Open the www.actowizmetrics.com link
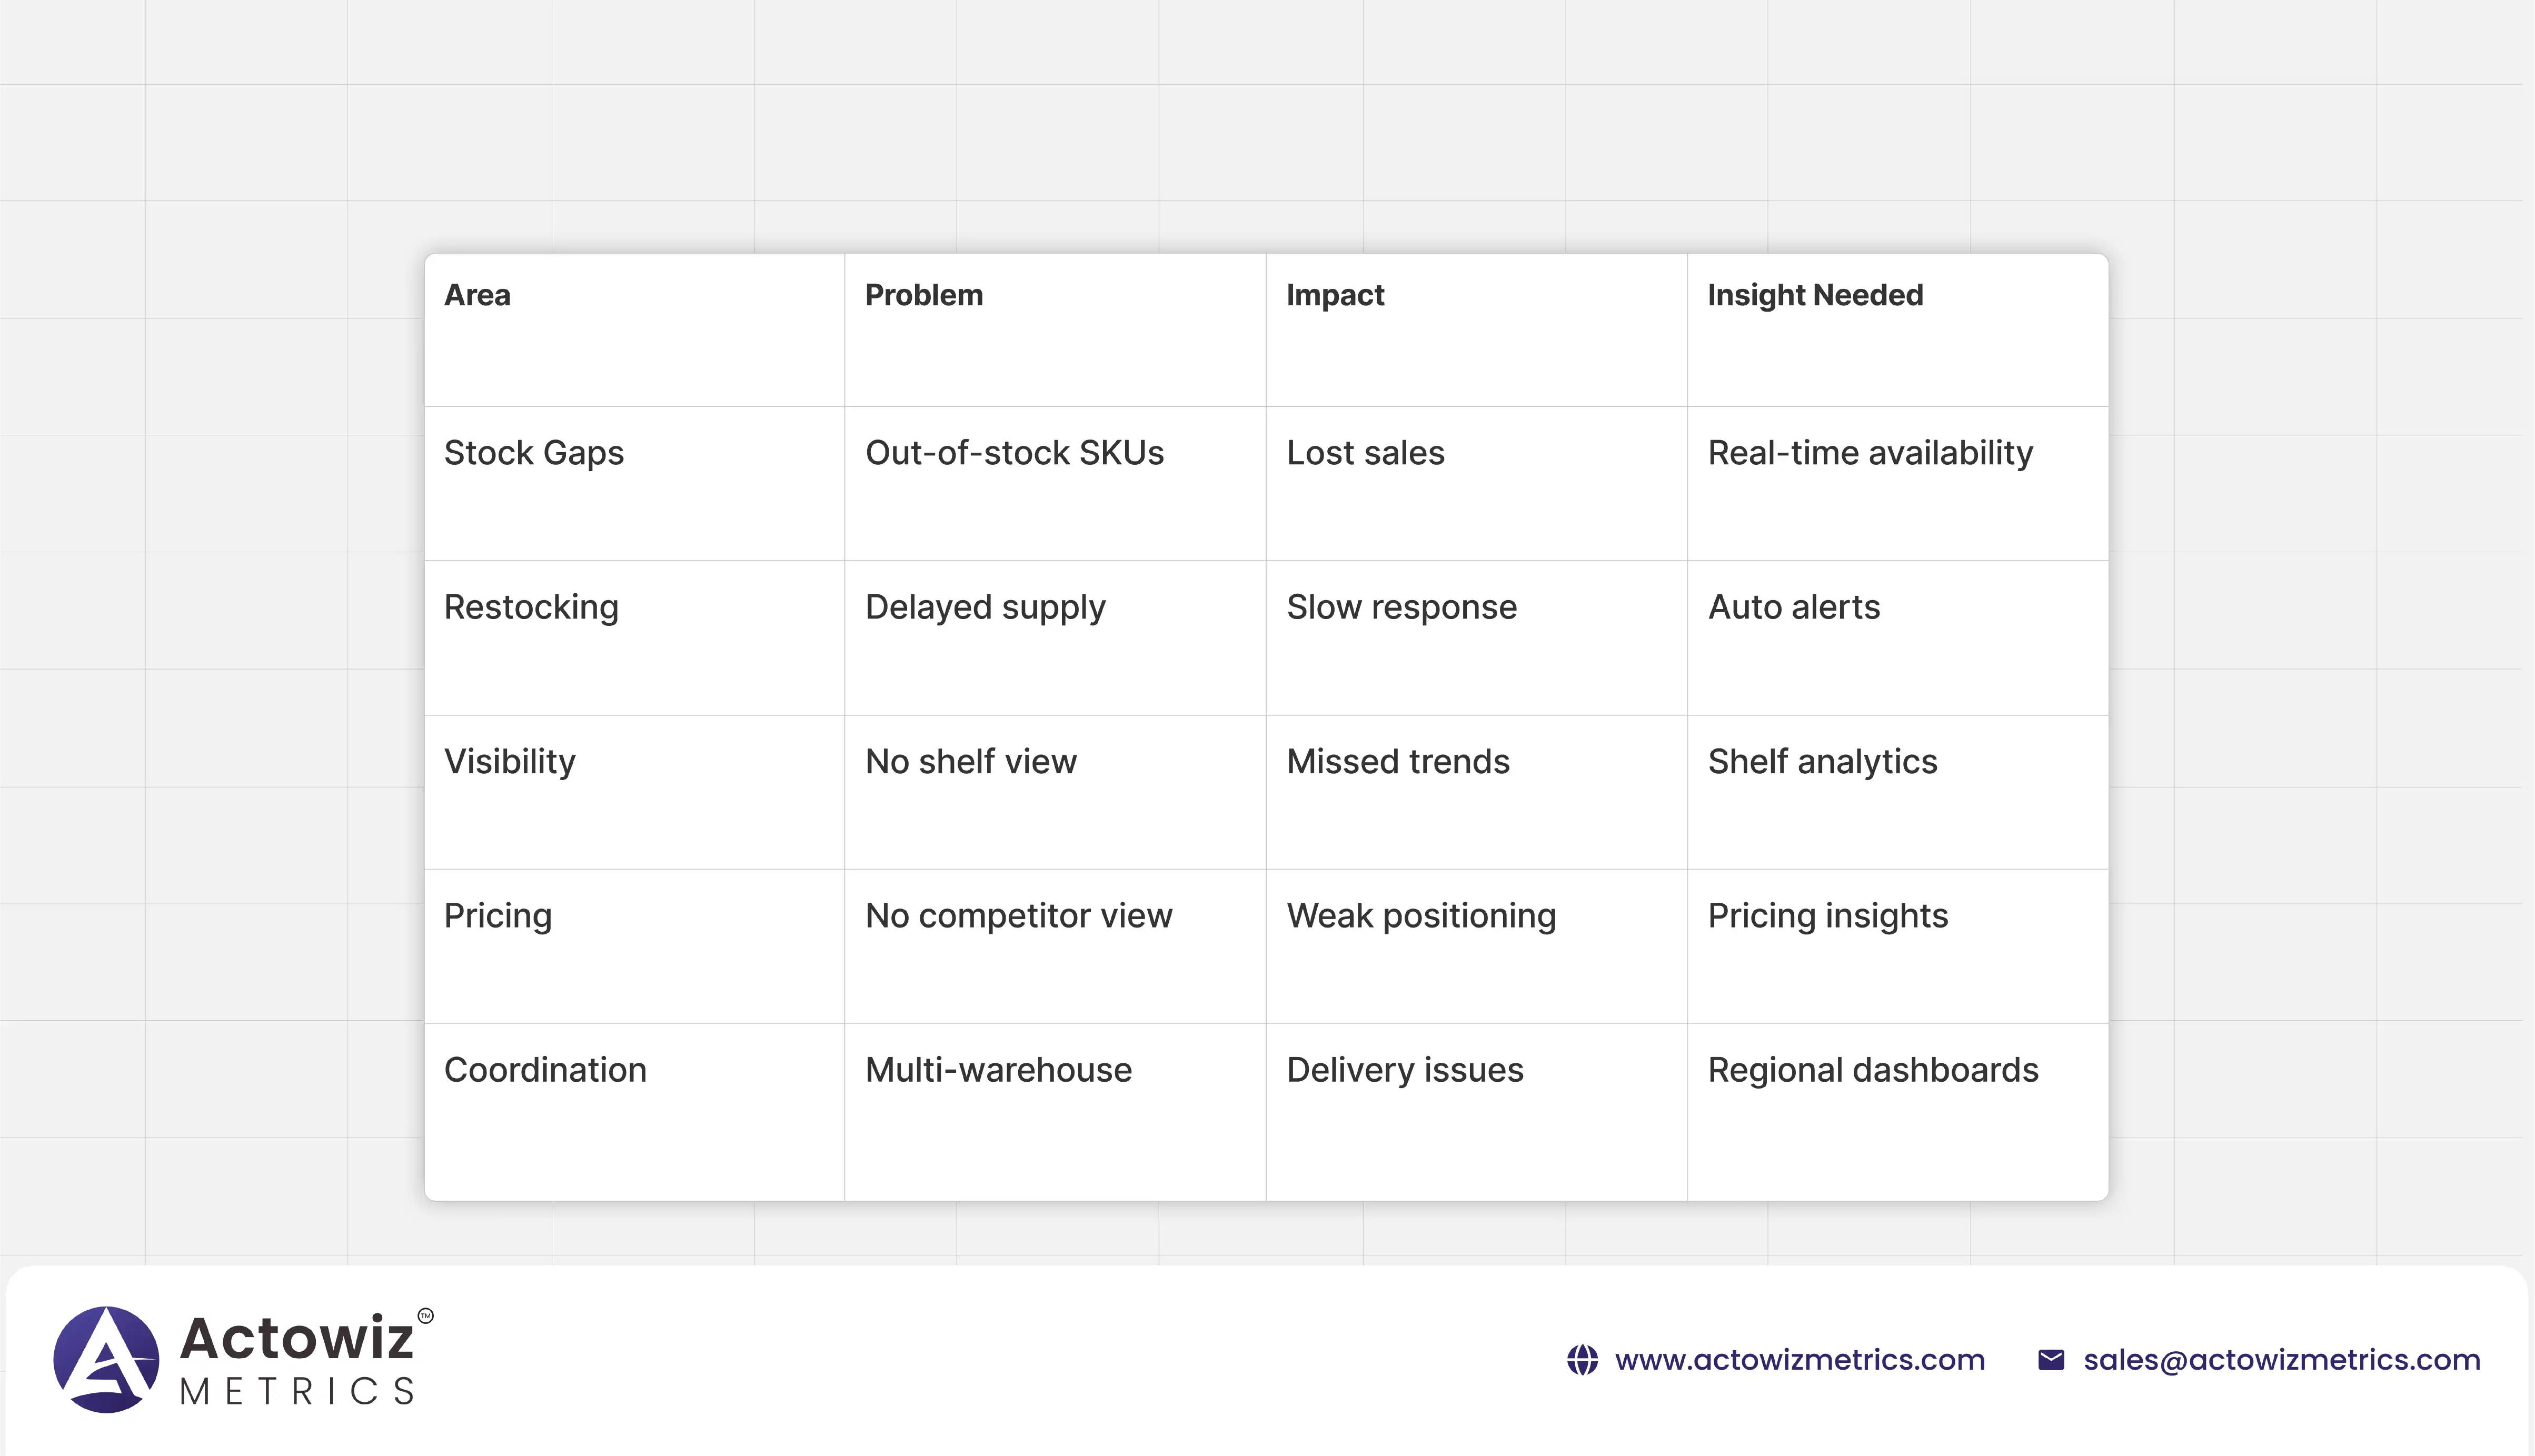This screenshot has width=2535, height=1456. 1799,1360
